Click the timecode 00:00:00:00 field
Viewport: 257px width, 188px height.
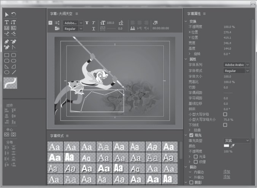[160, 28]
